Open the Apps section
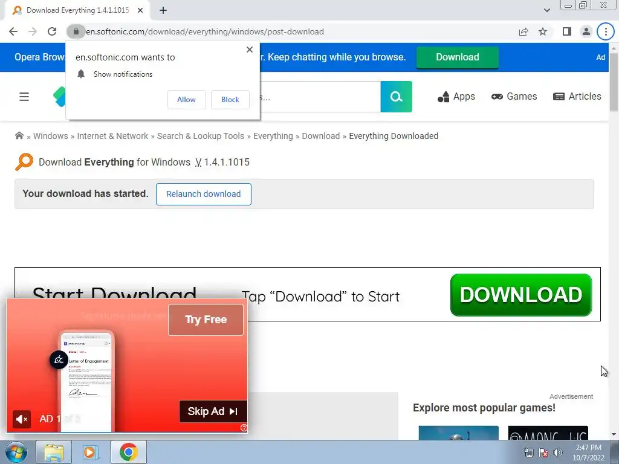Viewport: 619px width, 464px height. click(456, 97)
